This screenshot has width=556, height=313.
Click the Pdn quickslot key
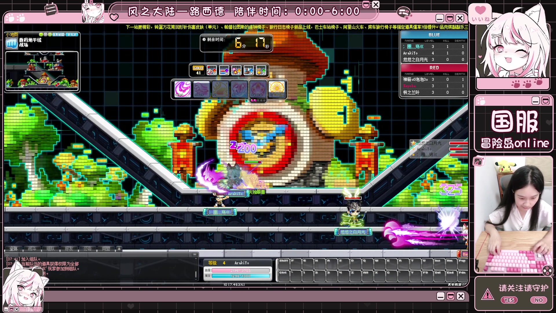pos(462,276)
